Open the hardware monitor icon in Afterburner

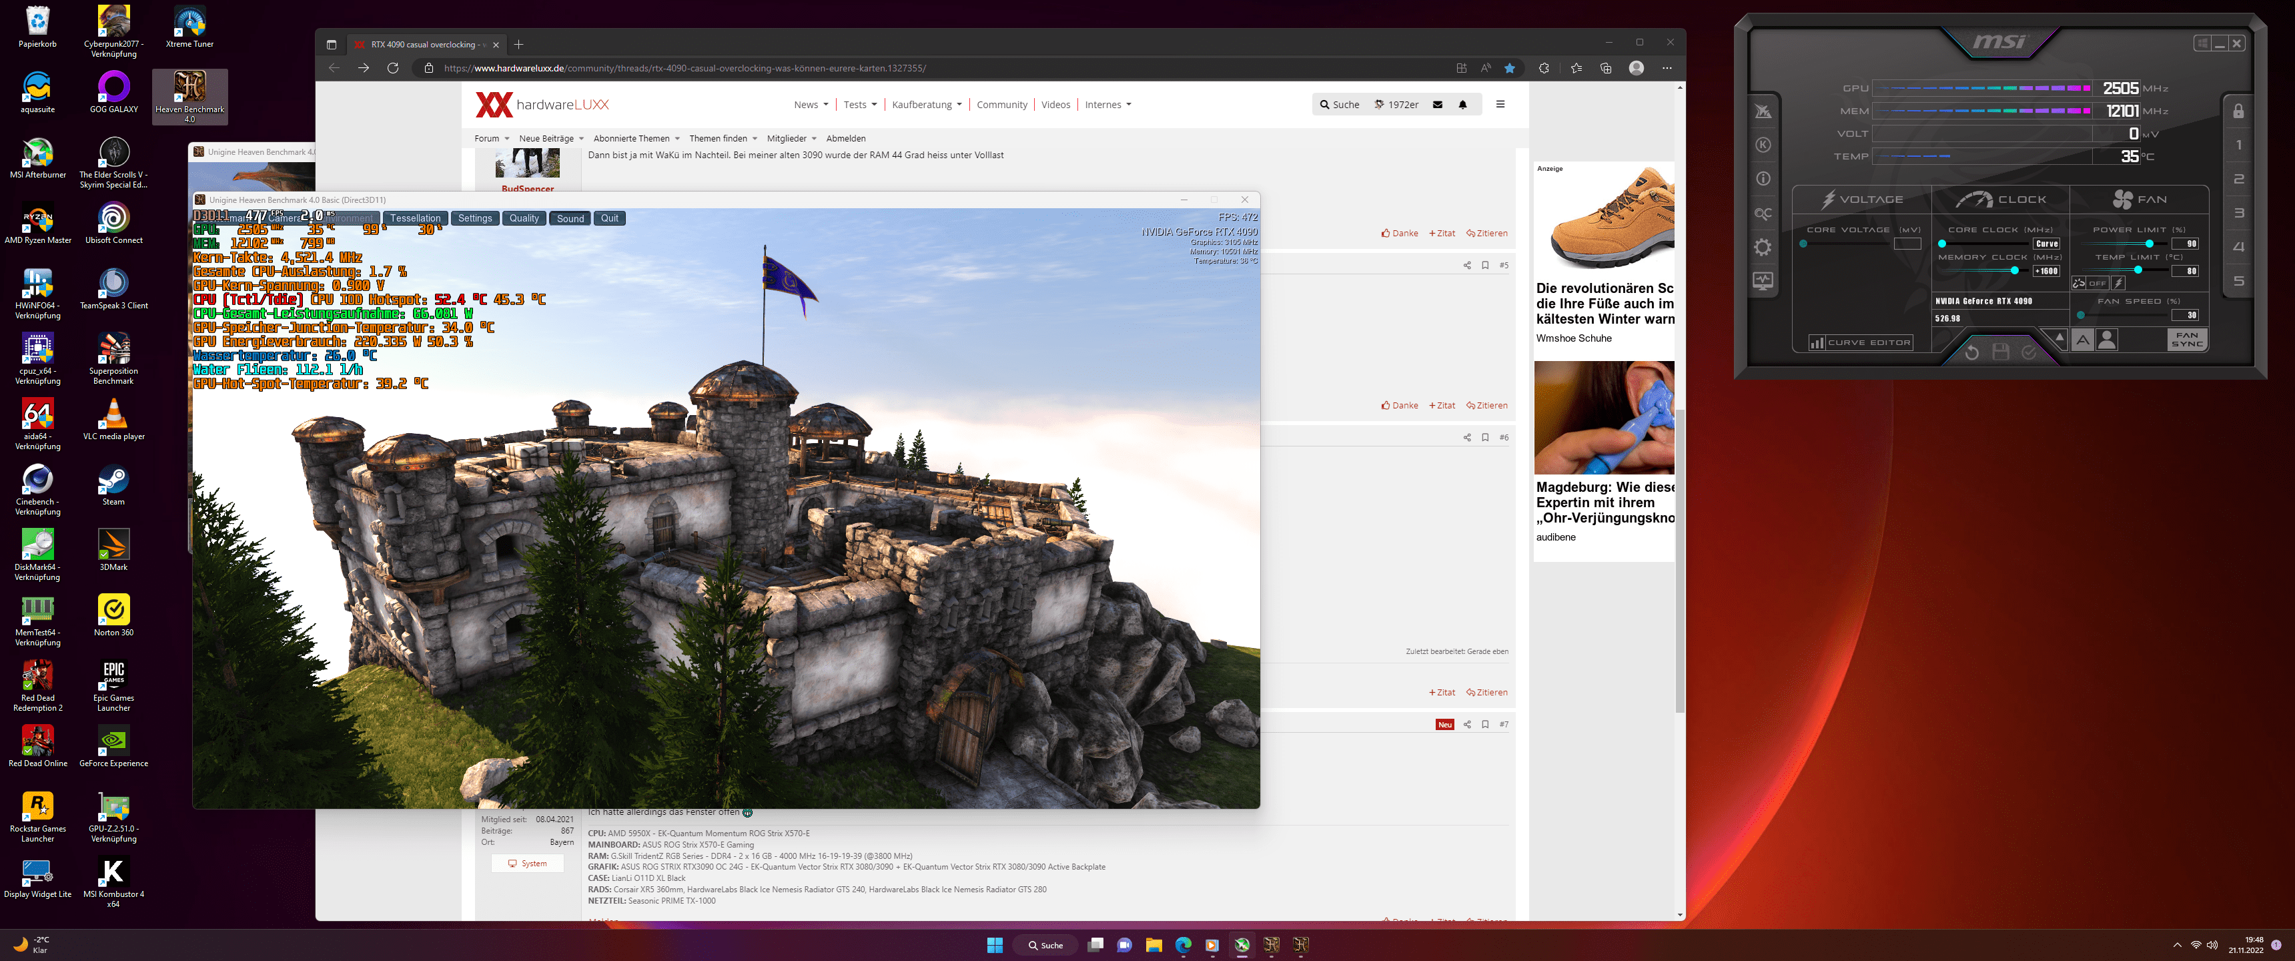pos(1762,281)
